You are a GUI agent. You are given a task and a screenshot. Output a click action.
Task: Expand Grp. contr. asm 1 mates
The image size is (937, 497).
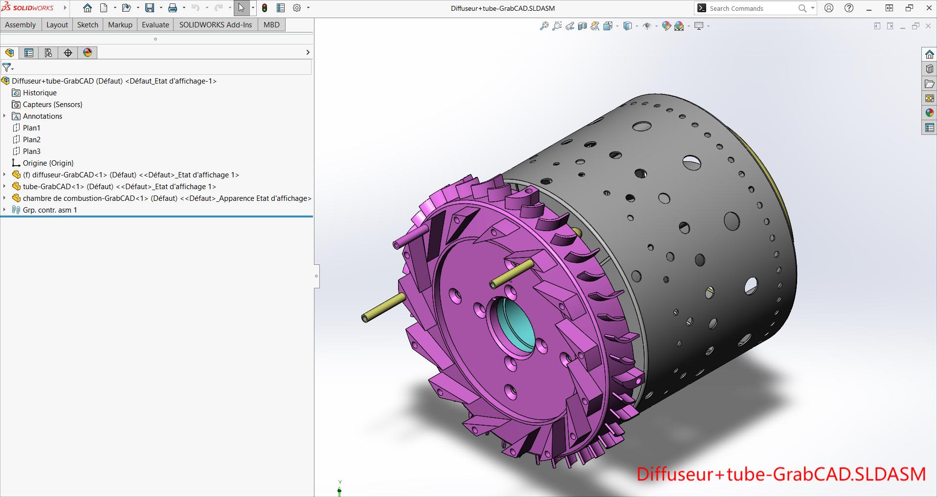pyautogui.click(x=4, y=210)
